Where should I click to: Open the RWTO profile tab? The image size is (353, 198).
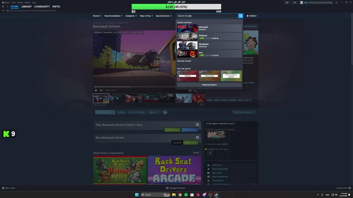tap(56, 7)
